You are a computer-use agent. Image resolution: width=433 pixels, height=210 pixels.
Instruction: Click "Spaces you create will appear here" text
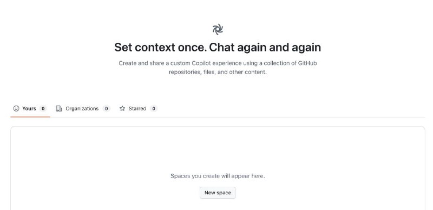218,176
